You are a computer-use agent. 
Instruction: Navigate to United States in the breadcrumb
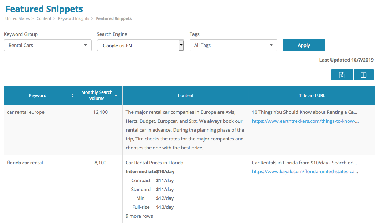[x=17, y=18]
